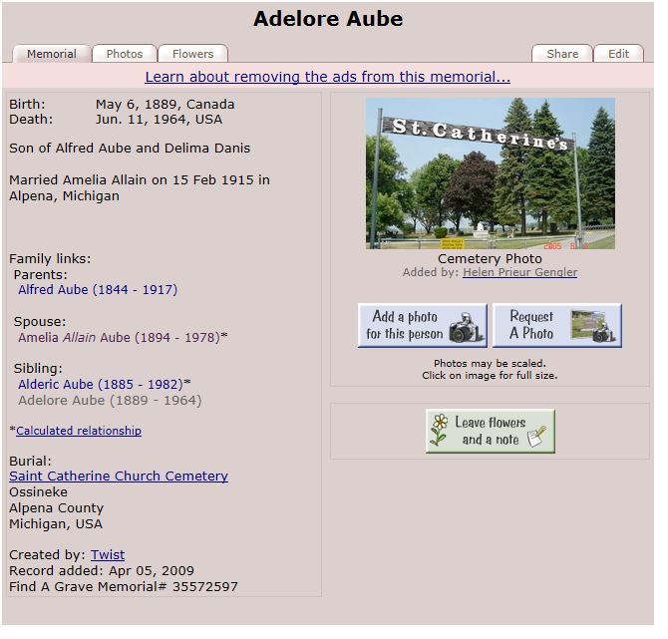This screenshot has width=668, height=639.
Task: Select the Find A Grave Memorial# 35572597 text
Action: click(x=124, y=586)
